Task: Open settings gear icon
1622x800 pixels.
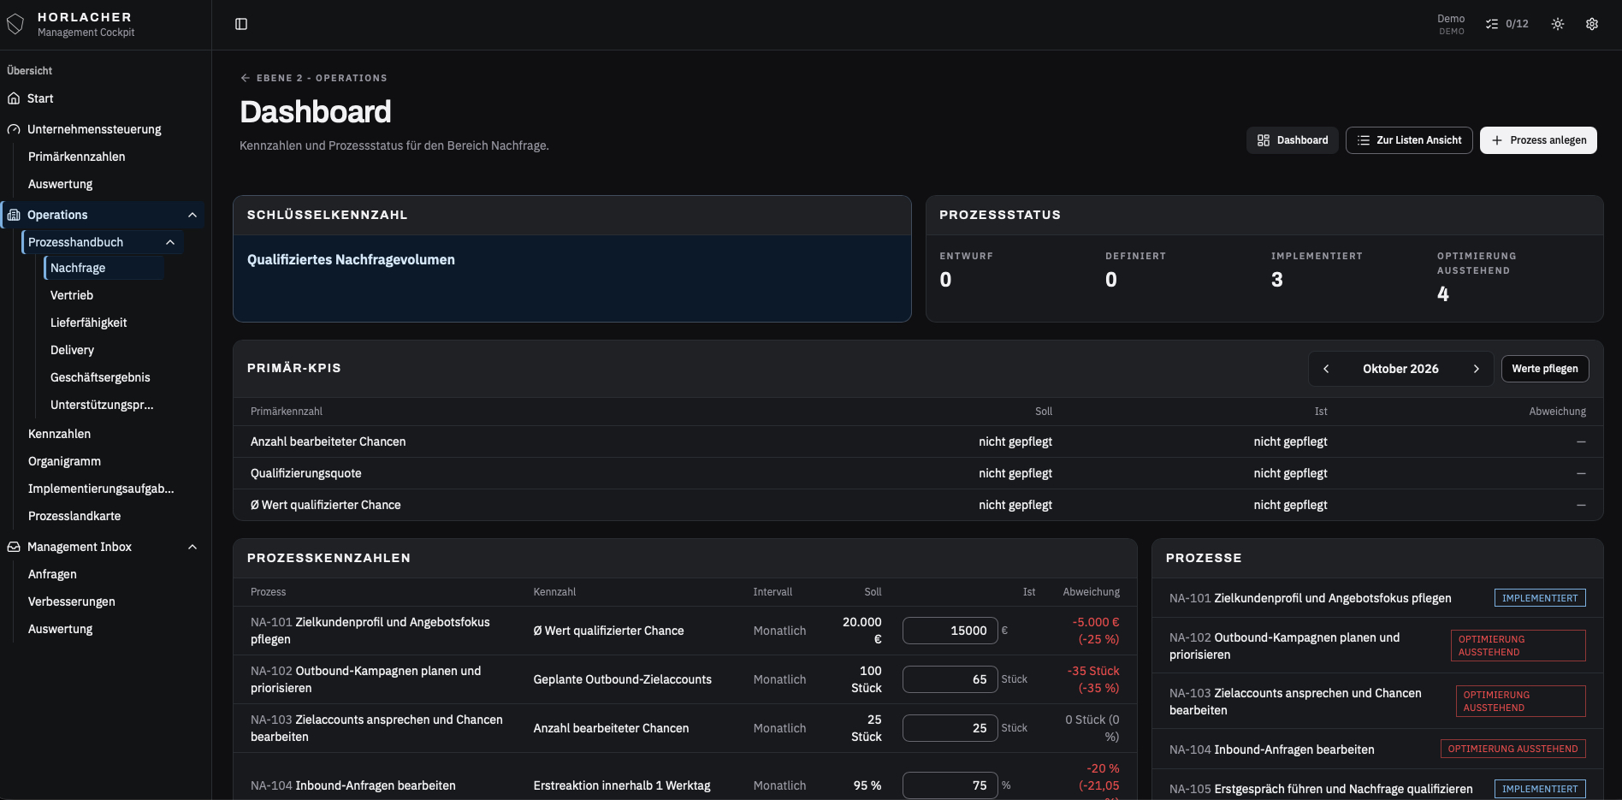Action: pos(1592,24)
